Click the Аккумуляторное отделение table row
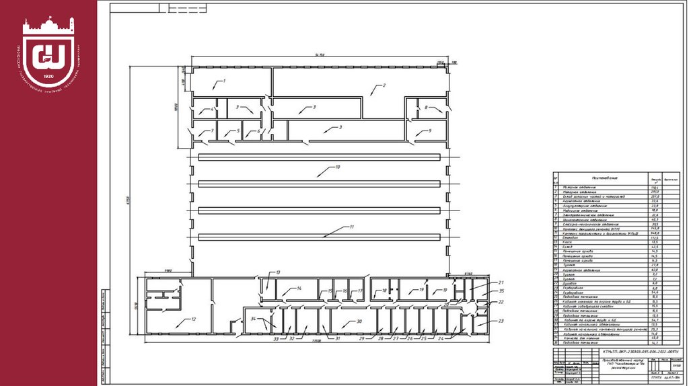 pyautogui.click(x=616, y=206)
